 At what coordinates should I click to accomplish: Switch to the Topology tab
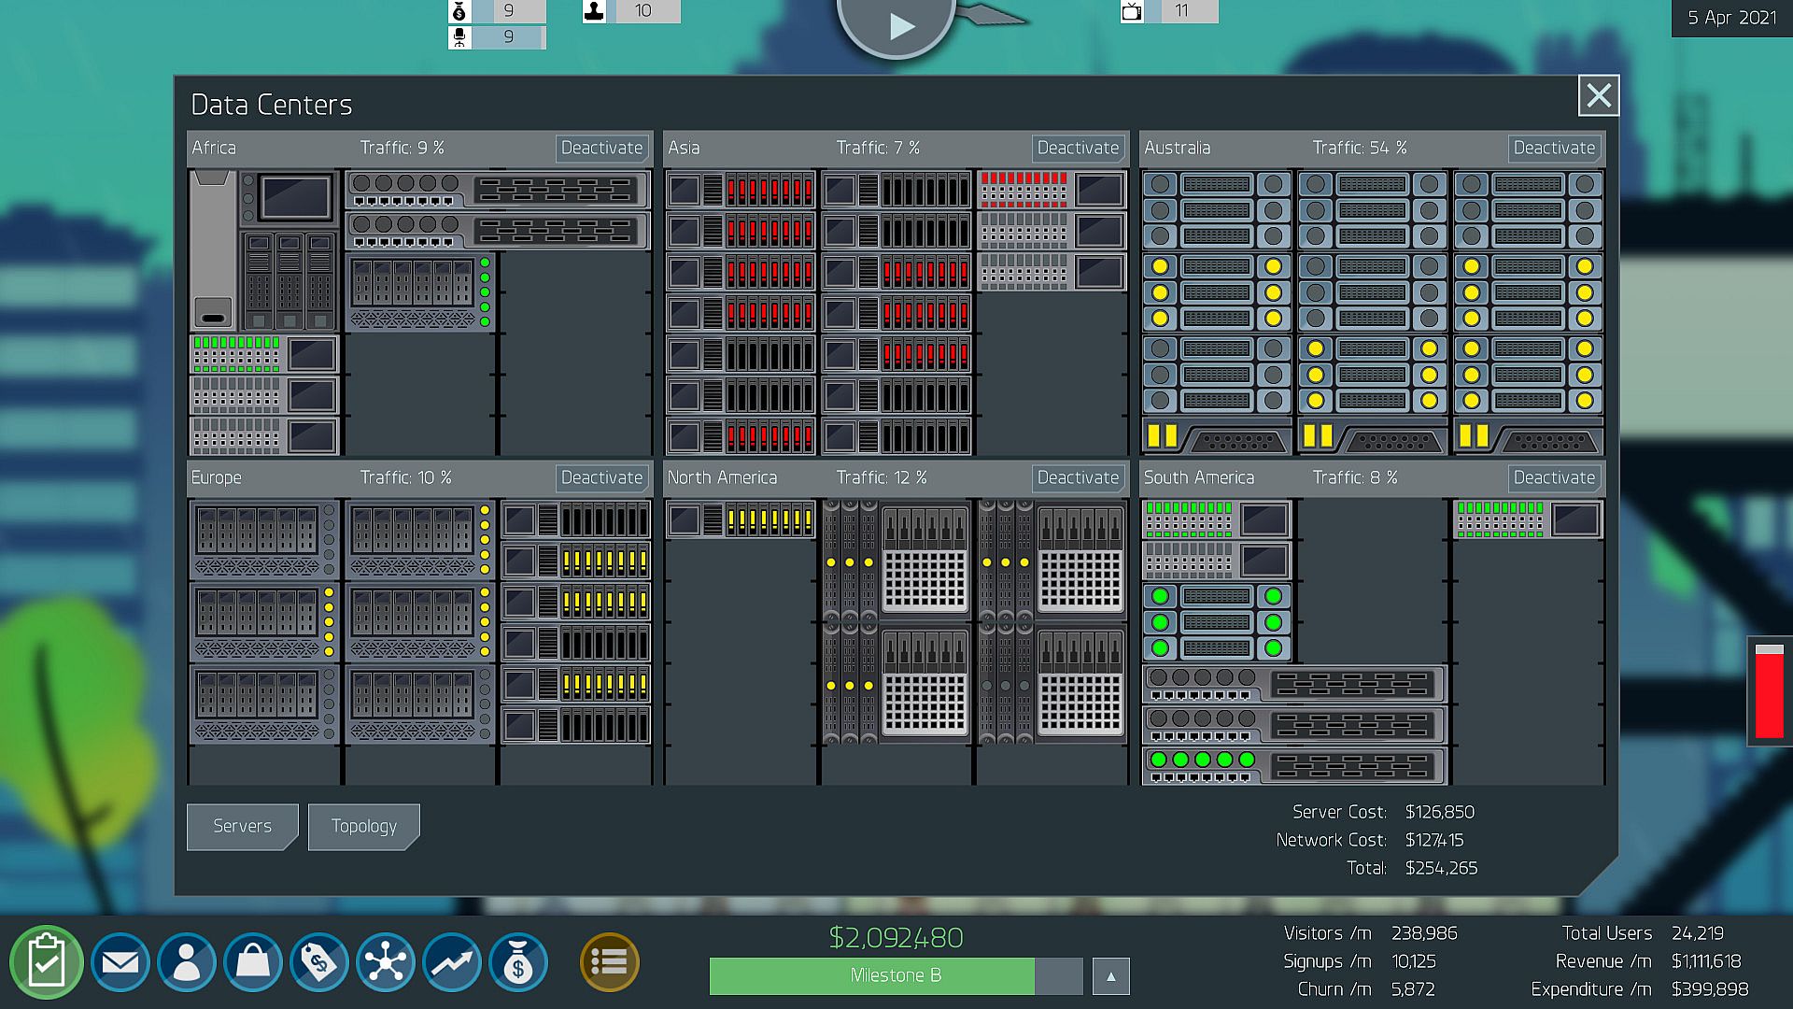coord(363,826)
